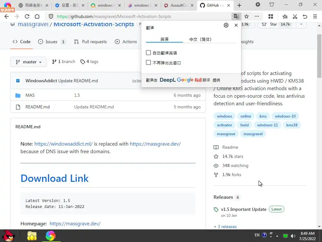322x242 pixels.
Task: Close the translate popup
Action: click(236, 25)
